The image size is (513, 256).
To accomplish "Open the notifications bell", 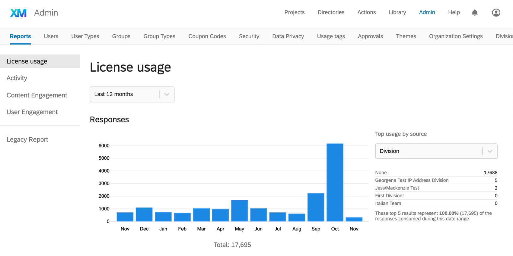I will tap(475, 12).
